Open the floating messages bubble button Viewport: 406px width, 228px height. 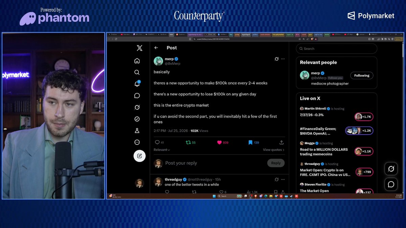coord(391,184)
